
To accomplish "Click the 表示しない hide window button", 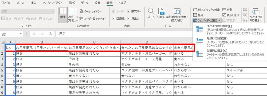I will [231, 15].
